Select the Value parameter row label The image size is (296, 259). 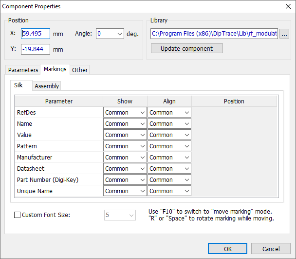[x=24, y=135]
